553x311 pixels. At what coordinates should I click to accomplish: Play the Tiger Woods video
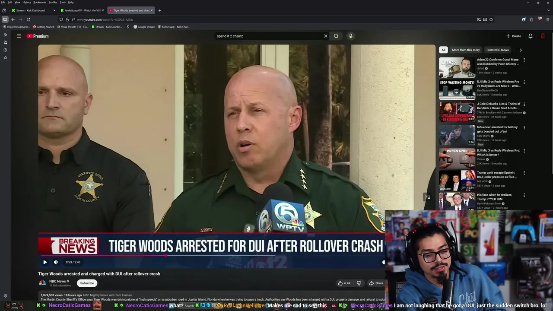(x=45, y=262)
